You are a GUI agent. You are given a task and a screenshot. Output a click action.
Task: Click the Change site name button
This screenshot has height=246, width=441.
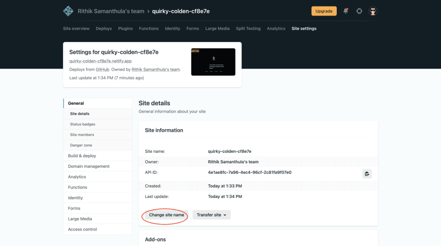pos(166,215)
